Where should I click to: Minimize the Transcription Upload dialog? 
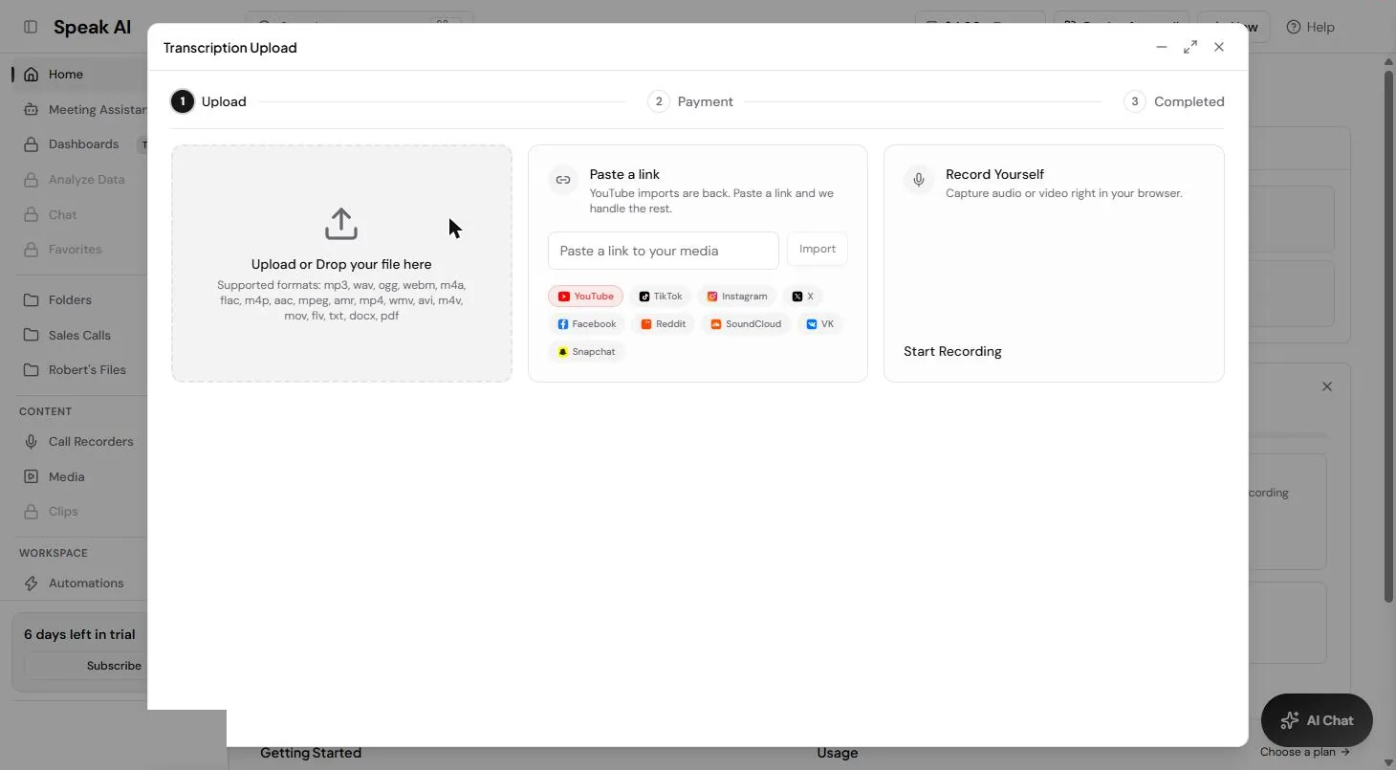click(x=1162, y=47)
